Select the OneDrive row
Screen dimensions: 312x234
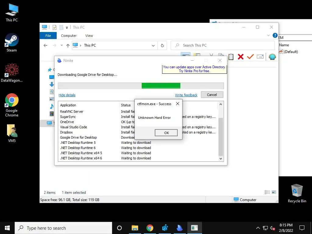click(138, 122)
